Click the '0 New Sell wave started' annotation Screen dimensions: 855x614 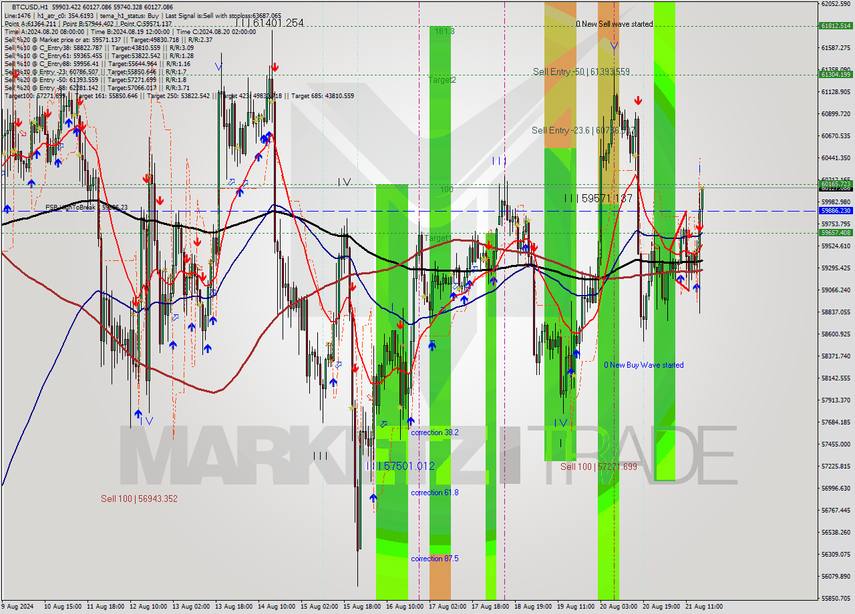point(615,24)
